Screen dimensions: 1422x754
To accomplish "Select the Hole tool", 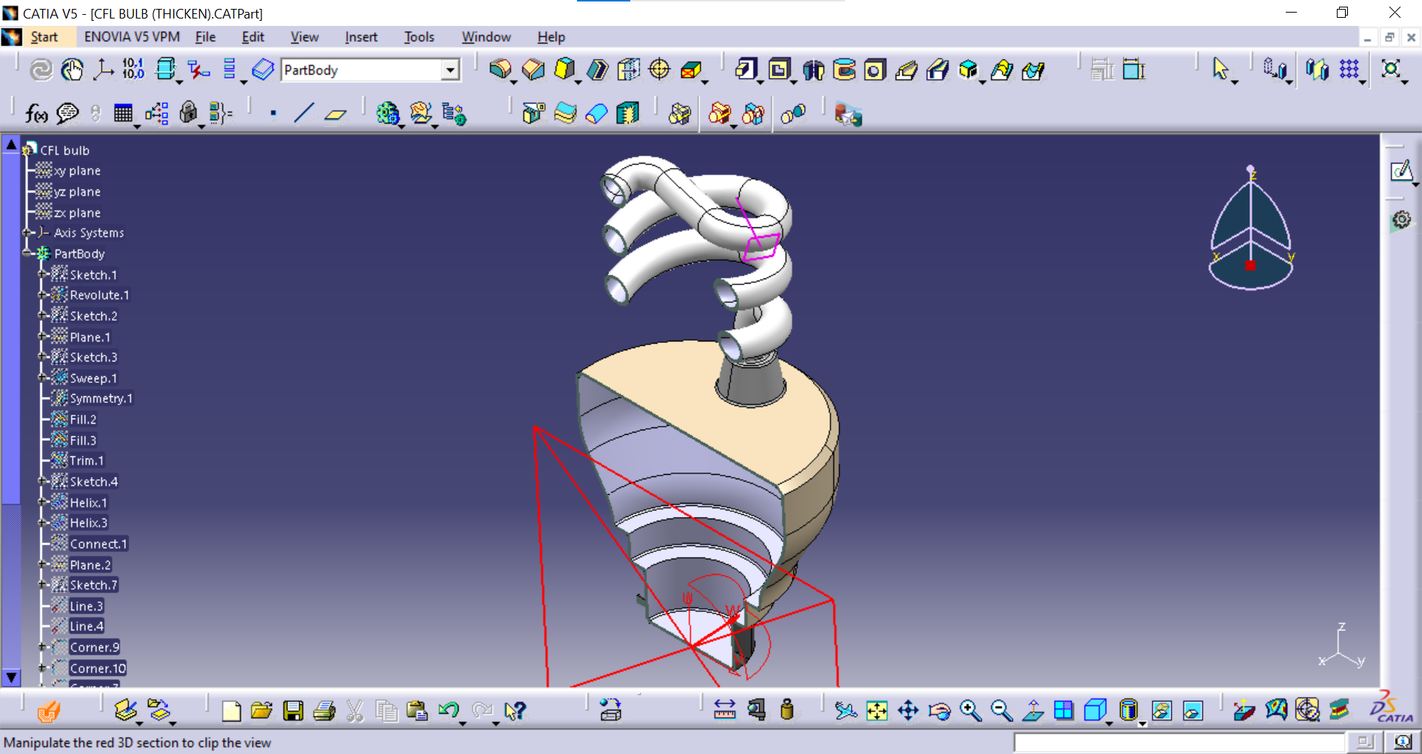I will (x=875, y=70).
